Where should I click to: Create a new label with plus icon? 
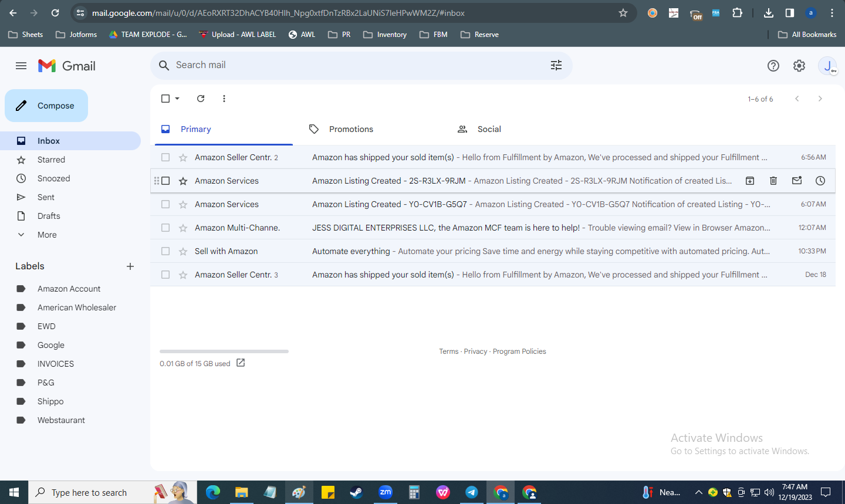click(x=130, y=266)
